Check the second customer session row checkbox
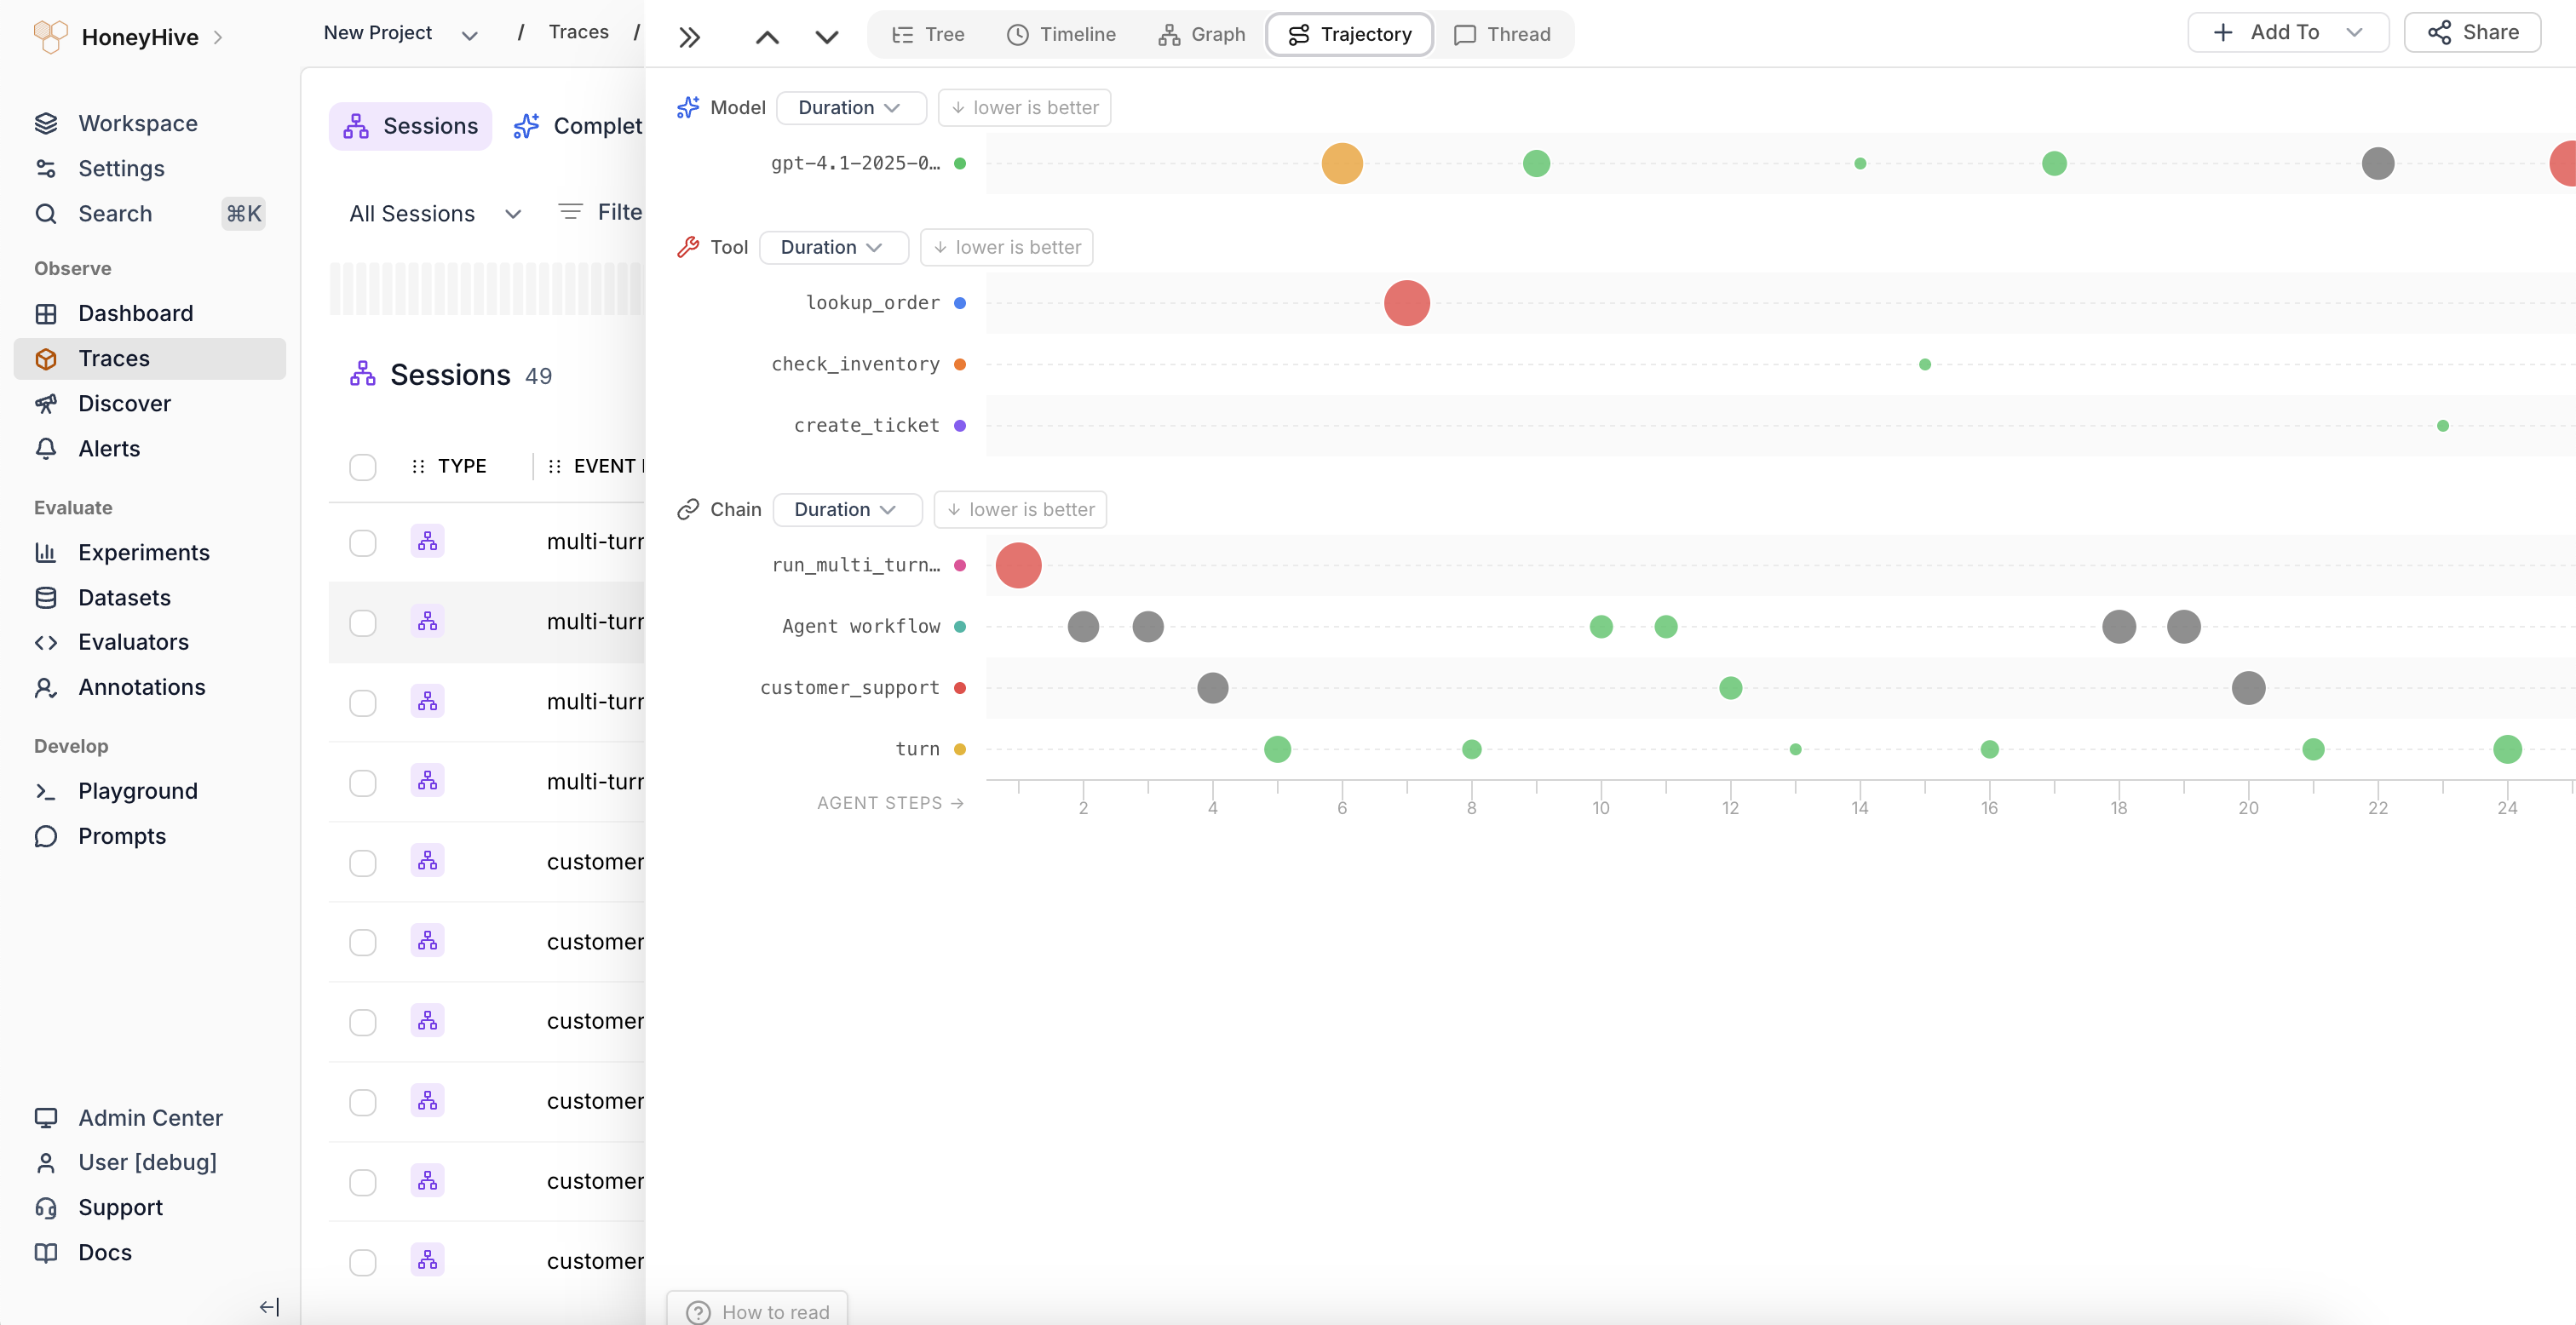2576x1325 pixels. pos(363,943)
